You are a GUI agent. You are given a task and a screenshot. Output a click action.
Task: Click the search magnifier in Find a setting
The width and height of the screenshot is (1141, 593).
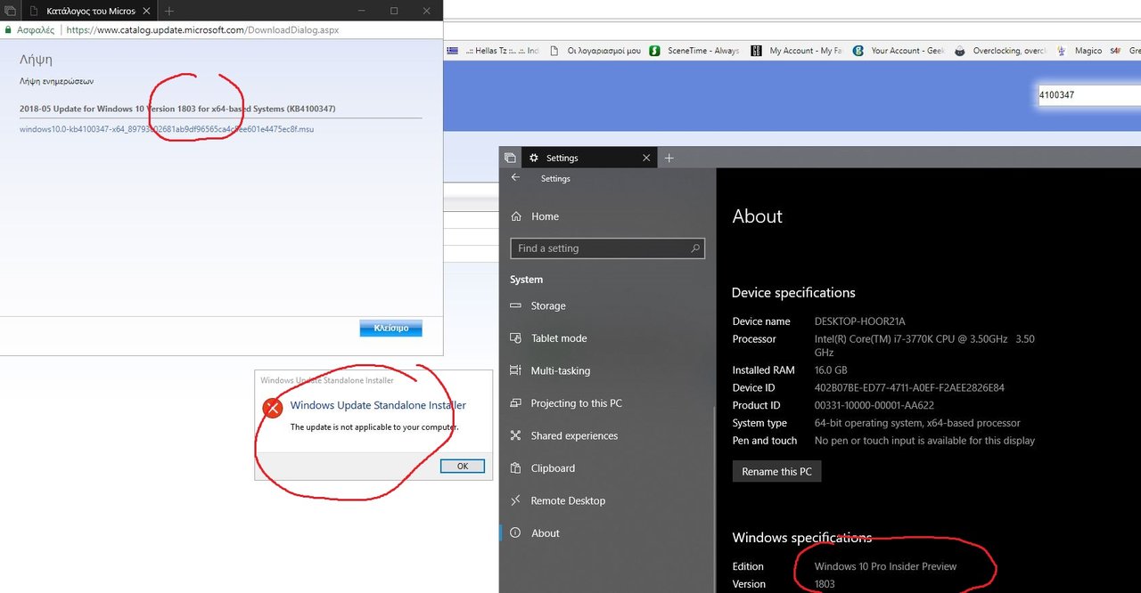click(x=695, y=248)
